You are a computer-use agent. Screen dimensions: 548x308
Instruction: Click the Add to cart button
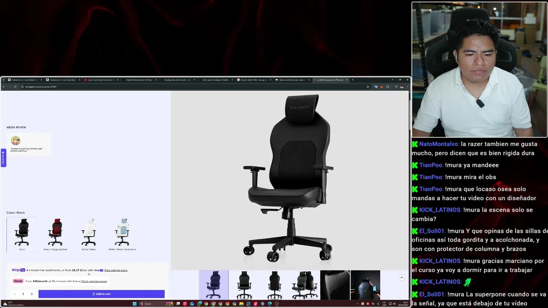[101, 294]
